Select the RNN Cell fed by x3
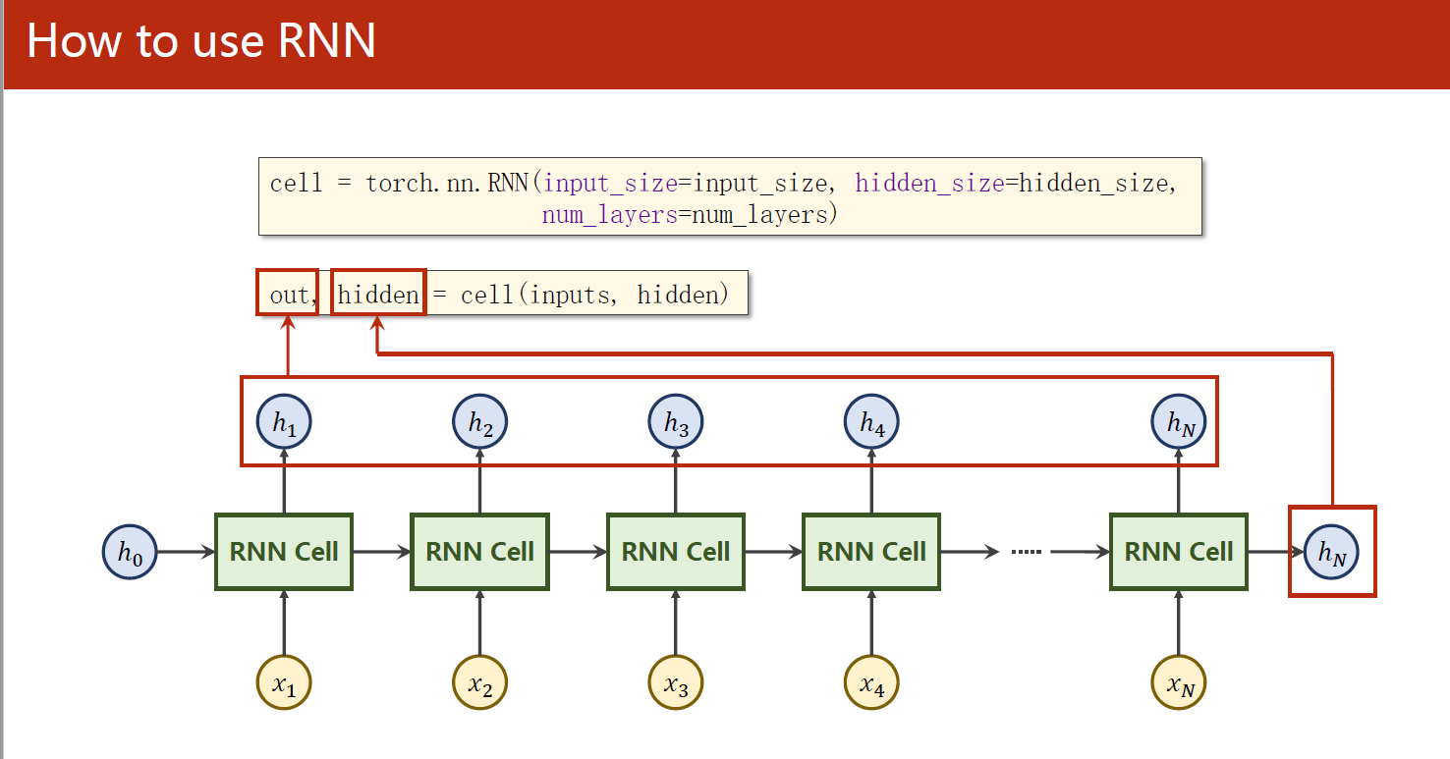 (676, 552)
